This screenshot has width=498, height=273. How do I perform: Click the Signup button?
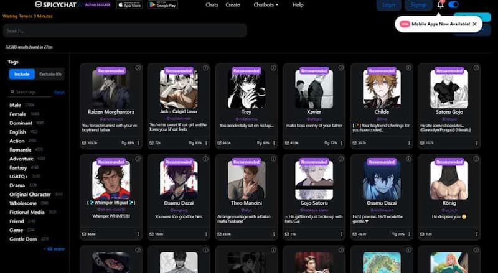click(418, 5)
